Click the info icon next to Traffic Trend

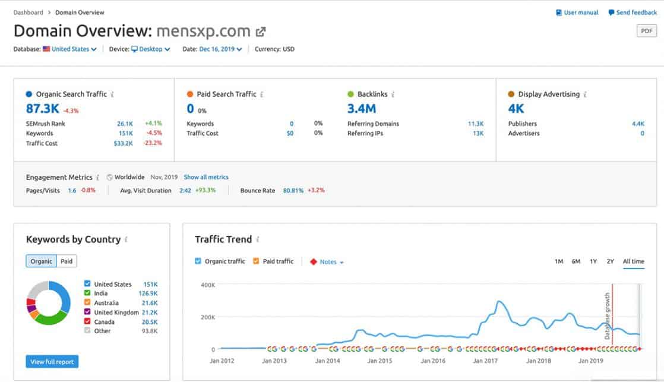[x=258, y=240]
